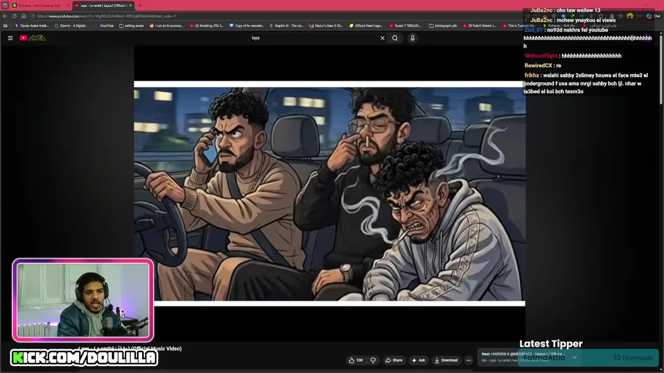Open the browser home page

coord(23,16)
